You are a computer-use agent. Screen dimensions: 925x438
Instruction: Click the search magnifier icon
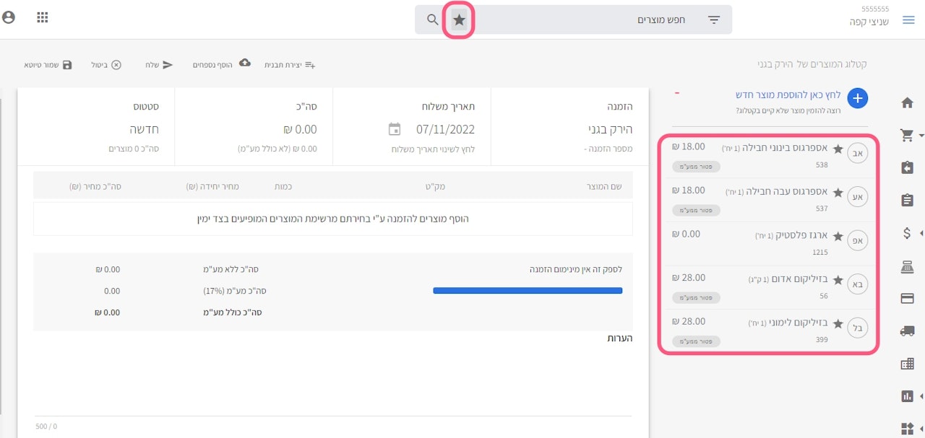point(433,19)
